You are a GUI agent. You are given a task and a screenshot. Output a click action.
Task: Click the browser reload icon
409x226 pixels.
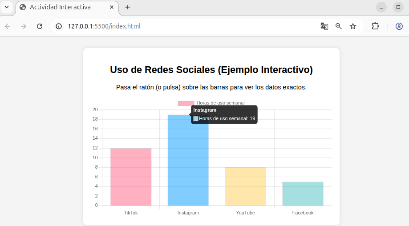tap(40, 26)
